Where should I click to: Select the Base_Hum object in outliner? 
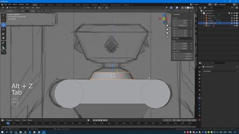click(x=211, y=16)
